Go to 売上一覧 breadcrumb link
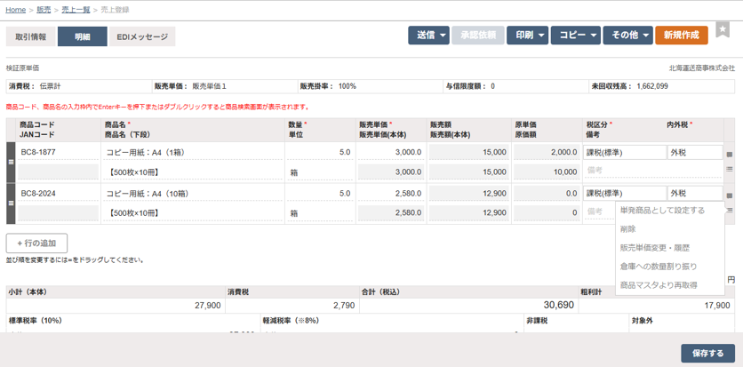The image size is (743, 367). click(75, 10)
